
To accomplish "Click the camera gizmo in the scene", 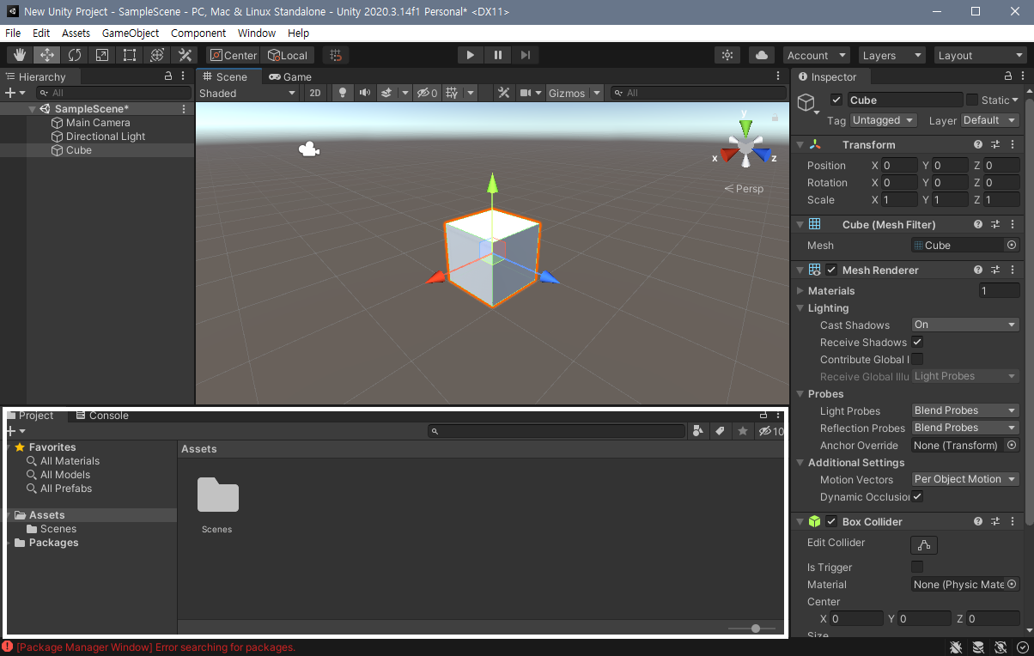I will 308,150.
